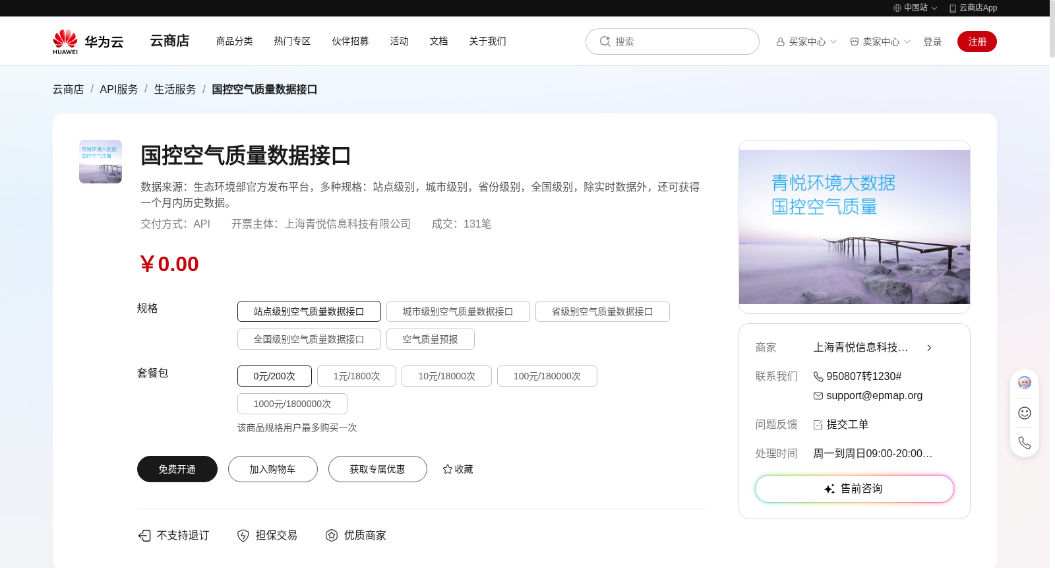1055x568 pixels.
Task: Click the large 青悦环境大数据 product image
Action: [x=855, y=227]
